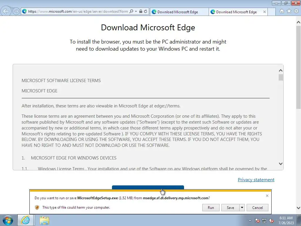This screenshot has width=301, height=226.
Task: Click the muted volume tray icon
Action: coord(271,220)
